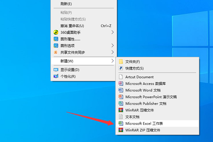The height and width of the screenshot is (142, 213).
Task: Click the 图形属性 graphics icon
Action: (56, 39)
